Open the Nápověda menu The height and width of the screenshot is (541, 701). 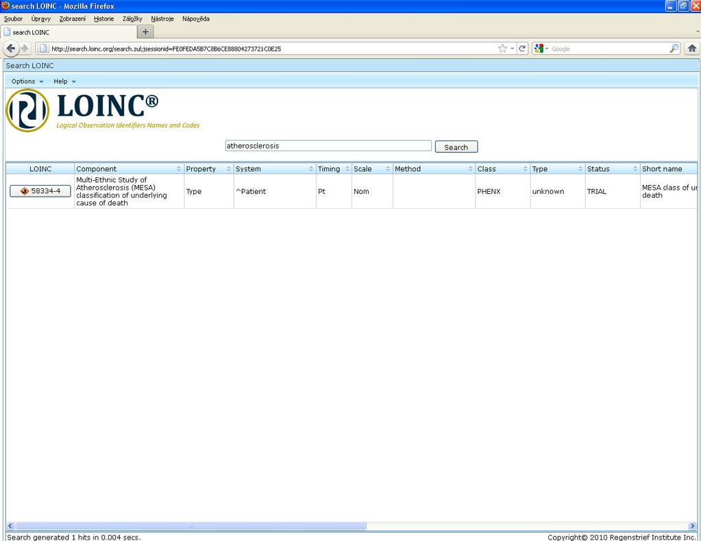(x=196, y=18)
